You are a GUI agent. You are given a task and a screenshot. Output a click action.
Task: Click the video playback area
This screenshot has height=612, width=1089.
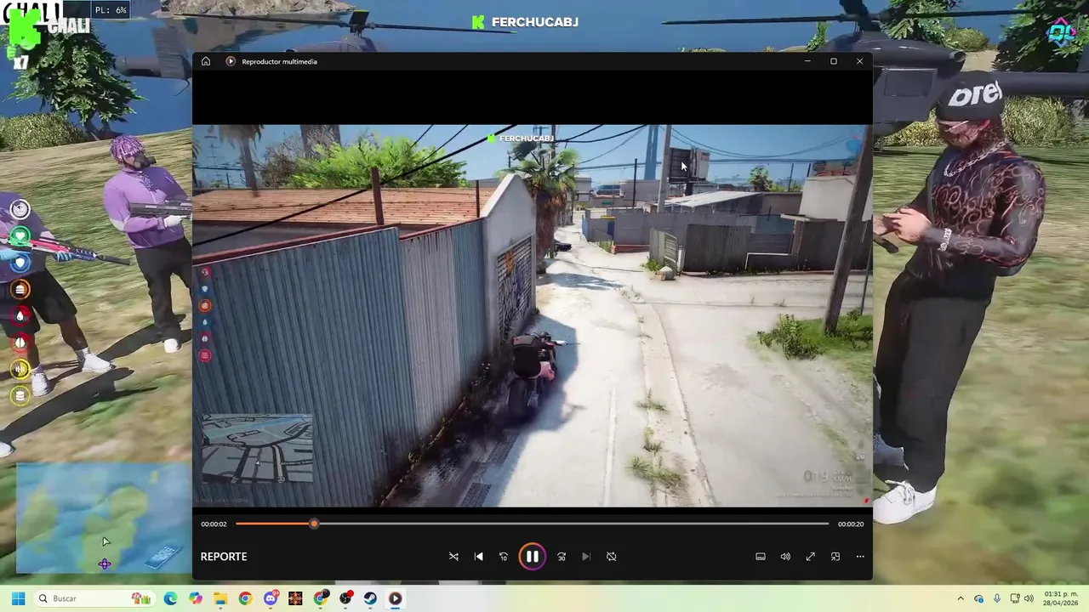[532, 315]
